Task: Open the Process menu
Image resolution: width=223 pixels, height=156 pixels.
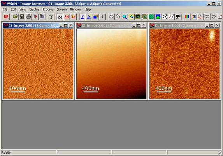Action: click(48, 9)
